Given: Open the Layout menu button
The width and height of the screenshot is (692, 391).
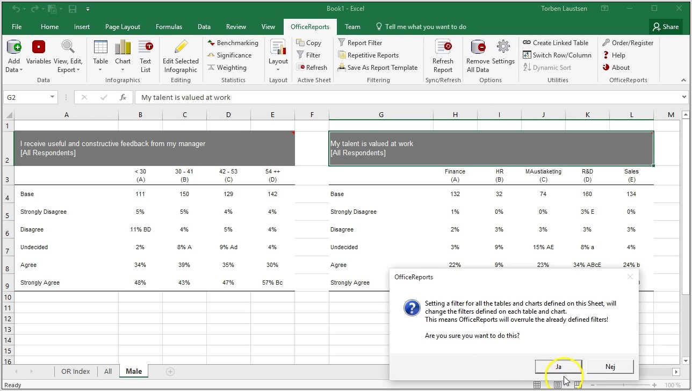Looking at the screenshot, I should tap(278, 56).
